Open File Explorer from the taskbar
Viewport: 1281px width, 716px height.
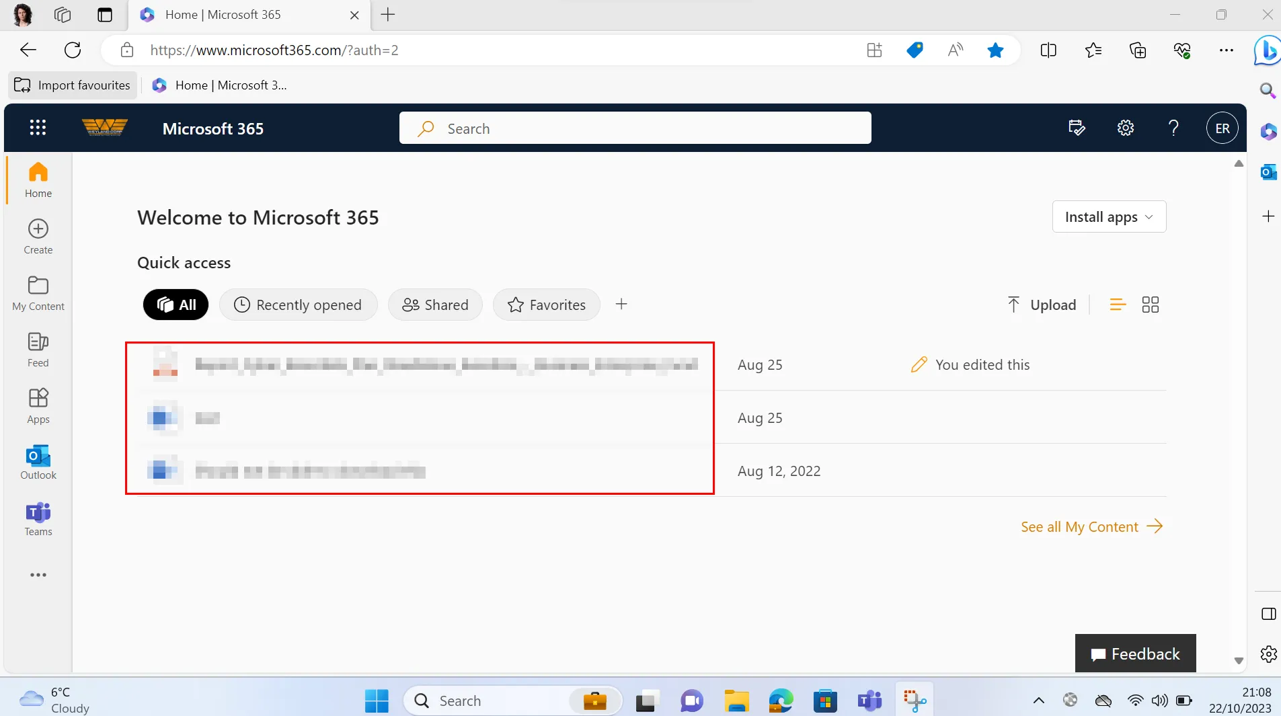coord(736,701)
